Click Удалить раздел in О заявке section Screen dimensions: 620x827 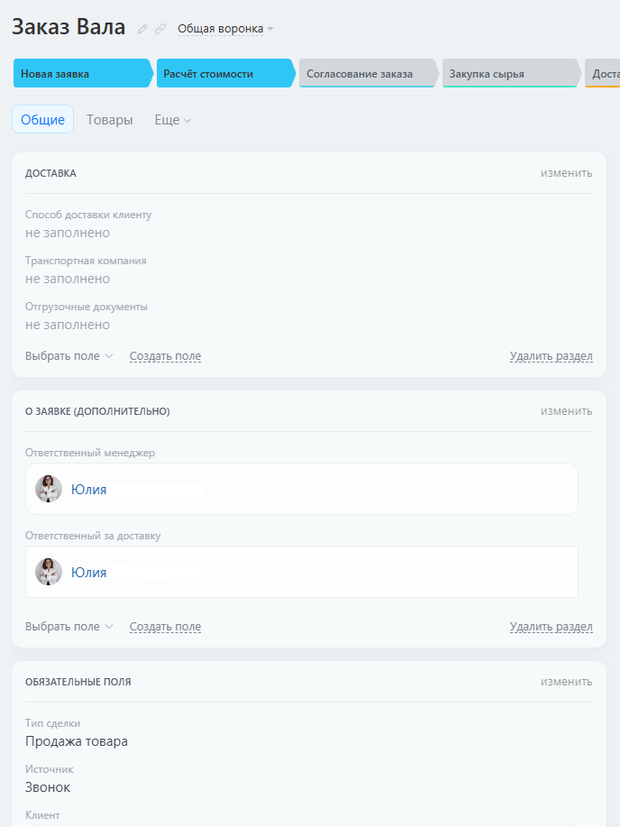[551, 627]
